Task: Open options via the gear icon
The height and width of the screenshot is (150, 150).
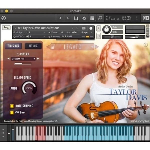Action: coord(84,18)
